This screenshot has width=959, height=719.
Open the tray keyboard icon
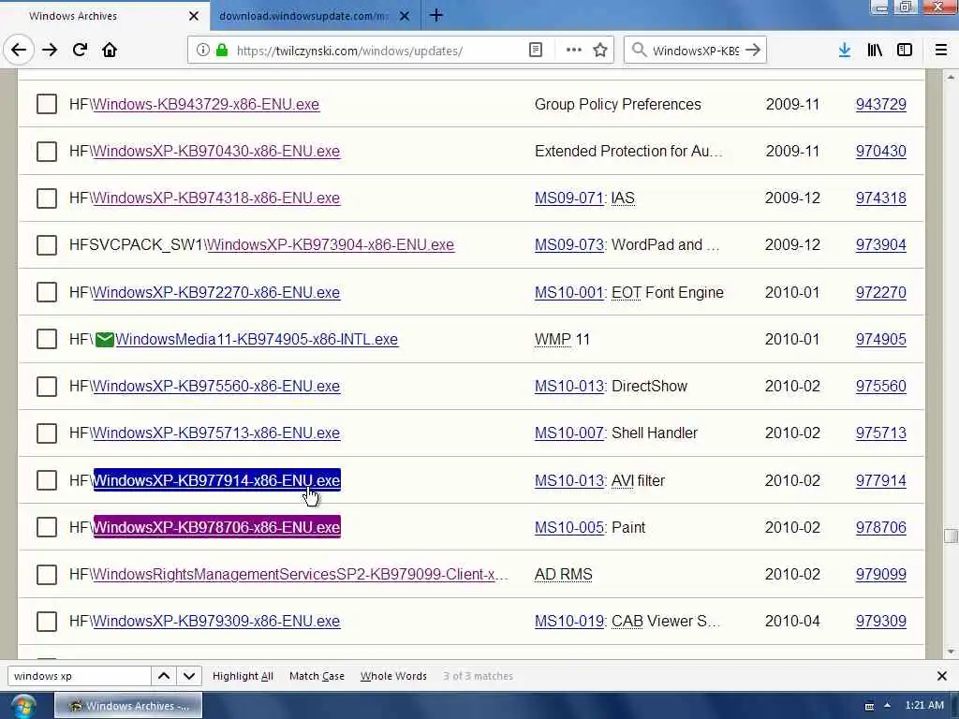click(x=869, y=706)
